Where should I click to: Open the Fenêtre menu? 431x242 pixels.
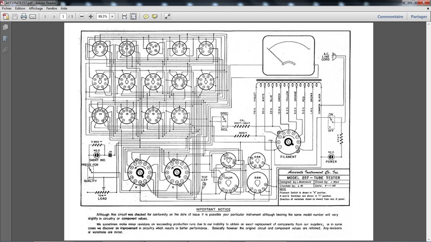(x=52, y=9)
